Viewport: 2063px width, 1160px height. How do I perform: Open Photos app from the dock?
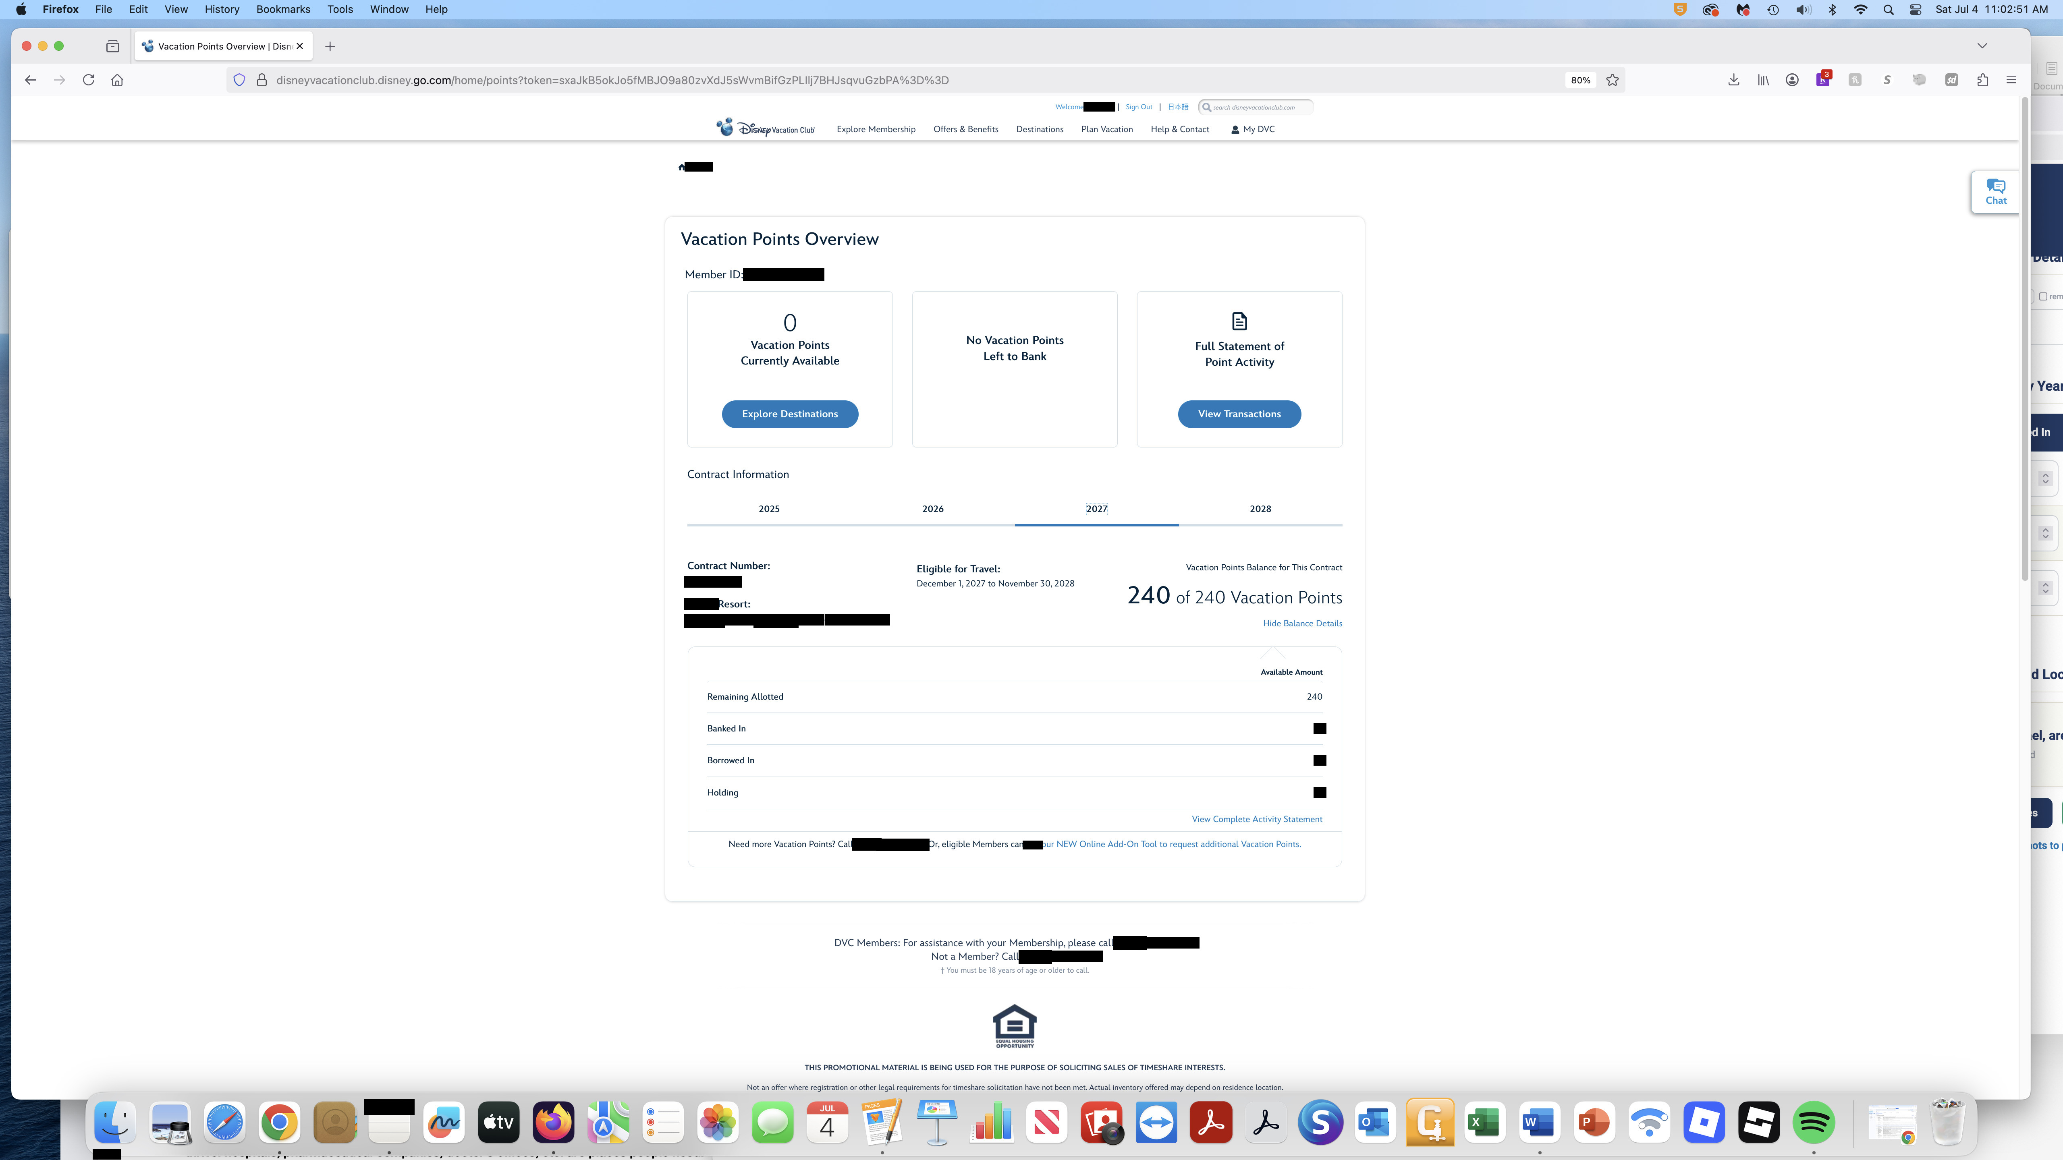(x=718, y=1123)
